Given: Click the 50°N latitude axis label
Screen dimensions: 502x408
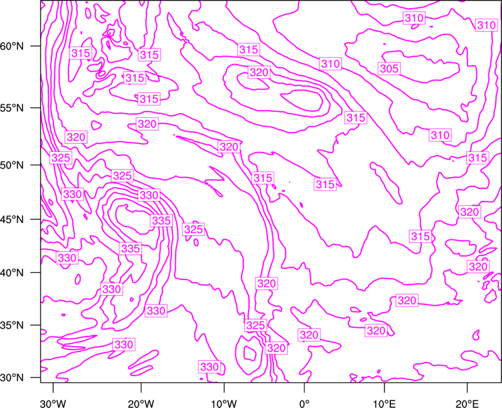Looking at the screenshot, I should tap(12, 165).
